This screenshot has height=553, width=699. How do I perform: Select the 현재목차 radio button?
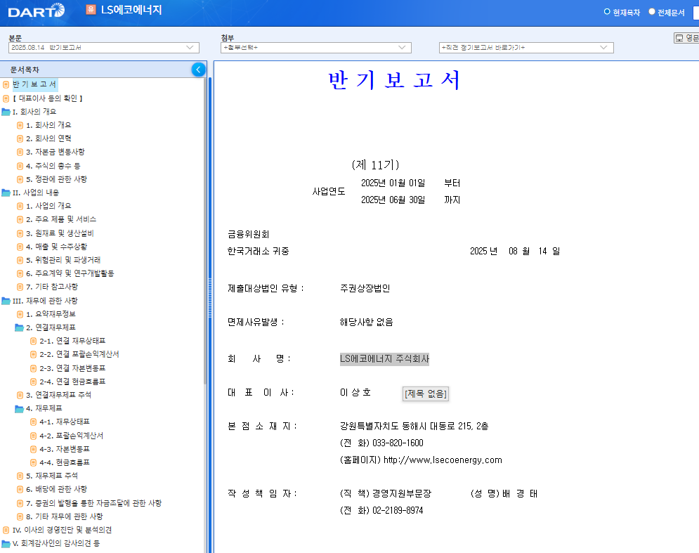[x=607, y=12]
